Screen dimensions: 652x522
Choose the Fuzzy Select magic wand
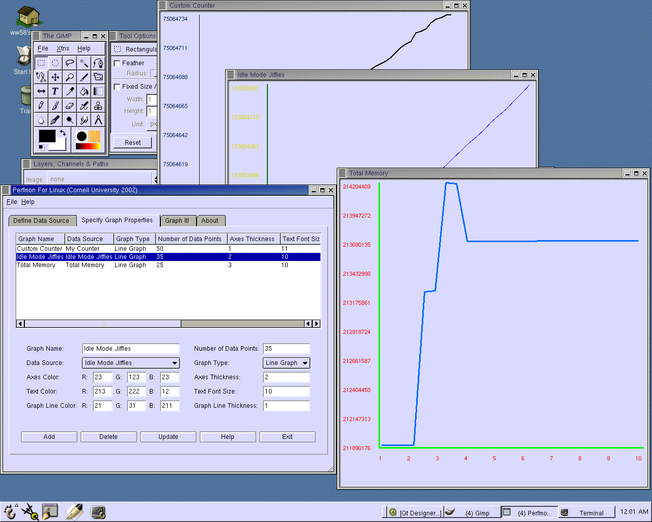point(84,63)
